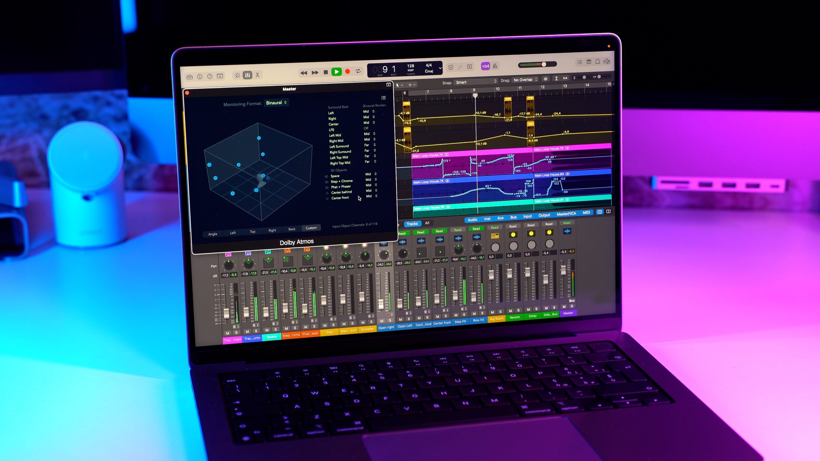Change binaural render mode for Space object
The width and height of the screenshot is (820, 461).
[x=371, y=174]
